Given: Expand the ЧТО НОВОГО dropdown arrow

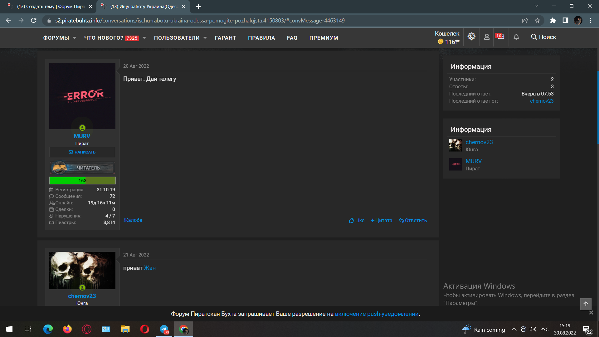Looking at the screenshot, I should (x=144, y=38).
